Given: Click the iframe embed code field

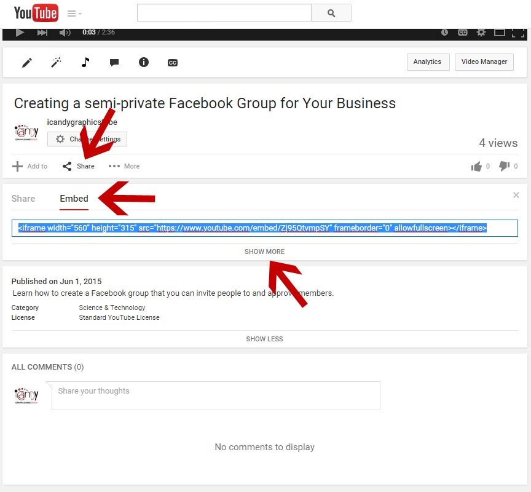Looking at the screenshot, I should point(265,228).
